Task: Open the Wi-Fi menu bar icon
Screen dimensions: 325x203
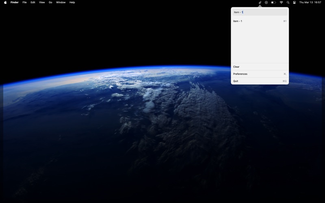Action: pos(281,2)
